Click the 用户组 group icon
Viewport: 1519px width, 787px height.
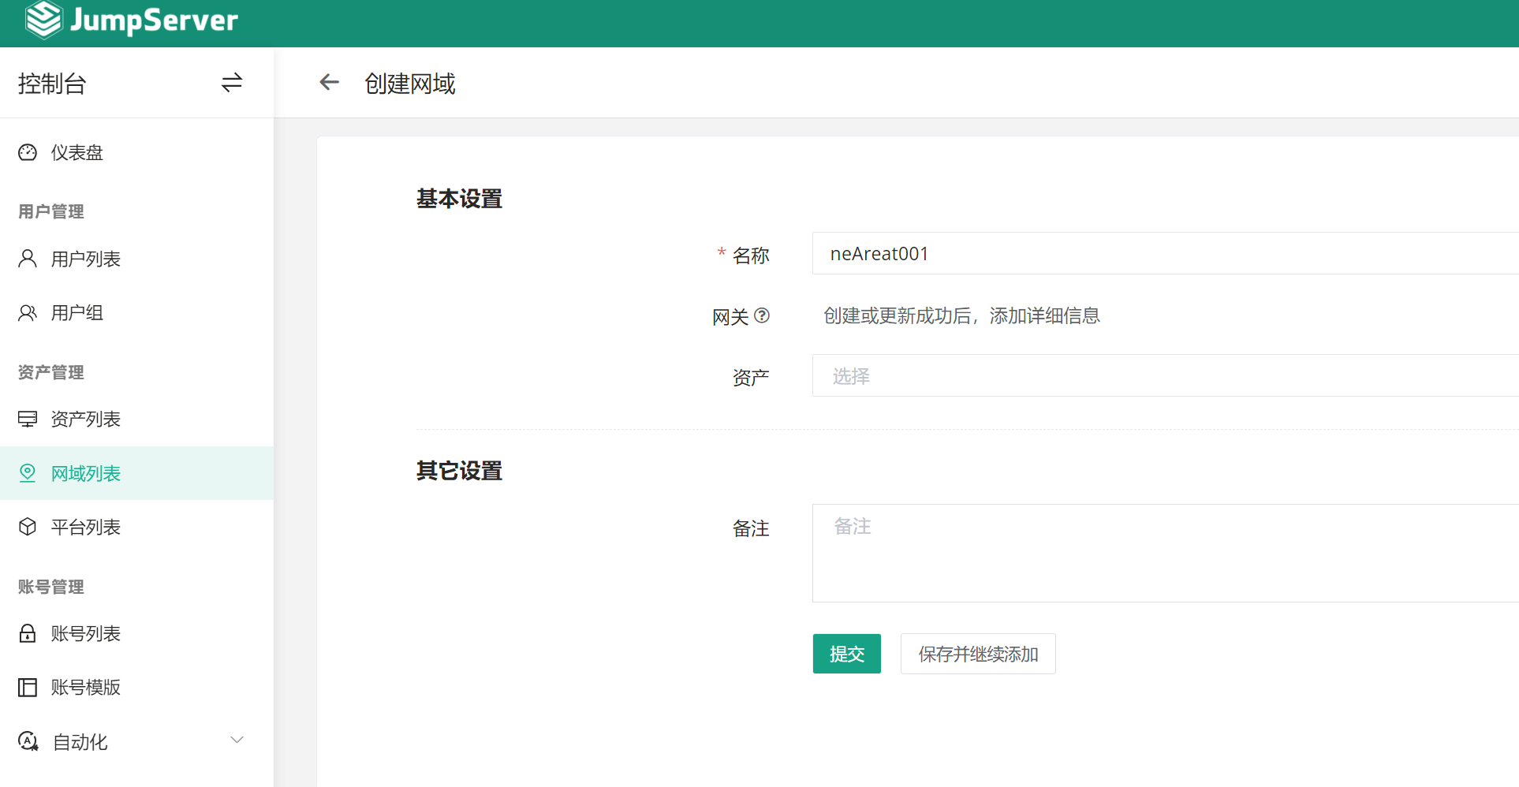click(28, 313)
